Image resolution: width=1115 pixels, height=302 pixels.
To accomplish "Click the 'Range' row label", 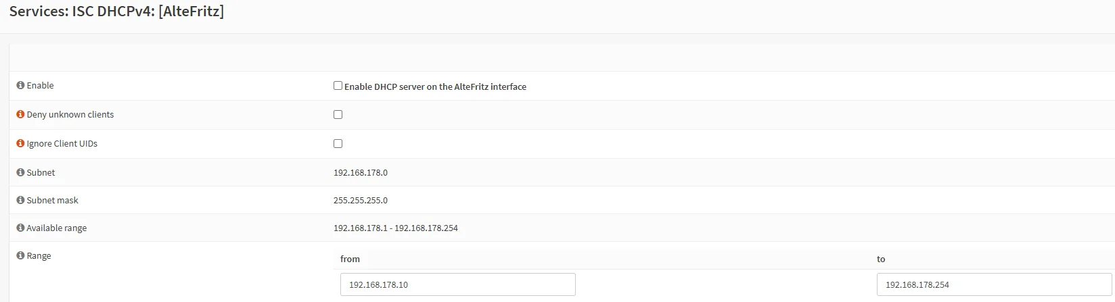I will tap(39, 256).
